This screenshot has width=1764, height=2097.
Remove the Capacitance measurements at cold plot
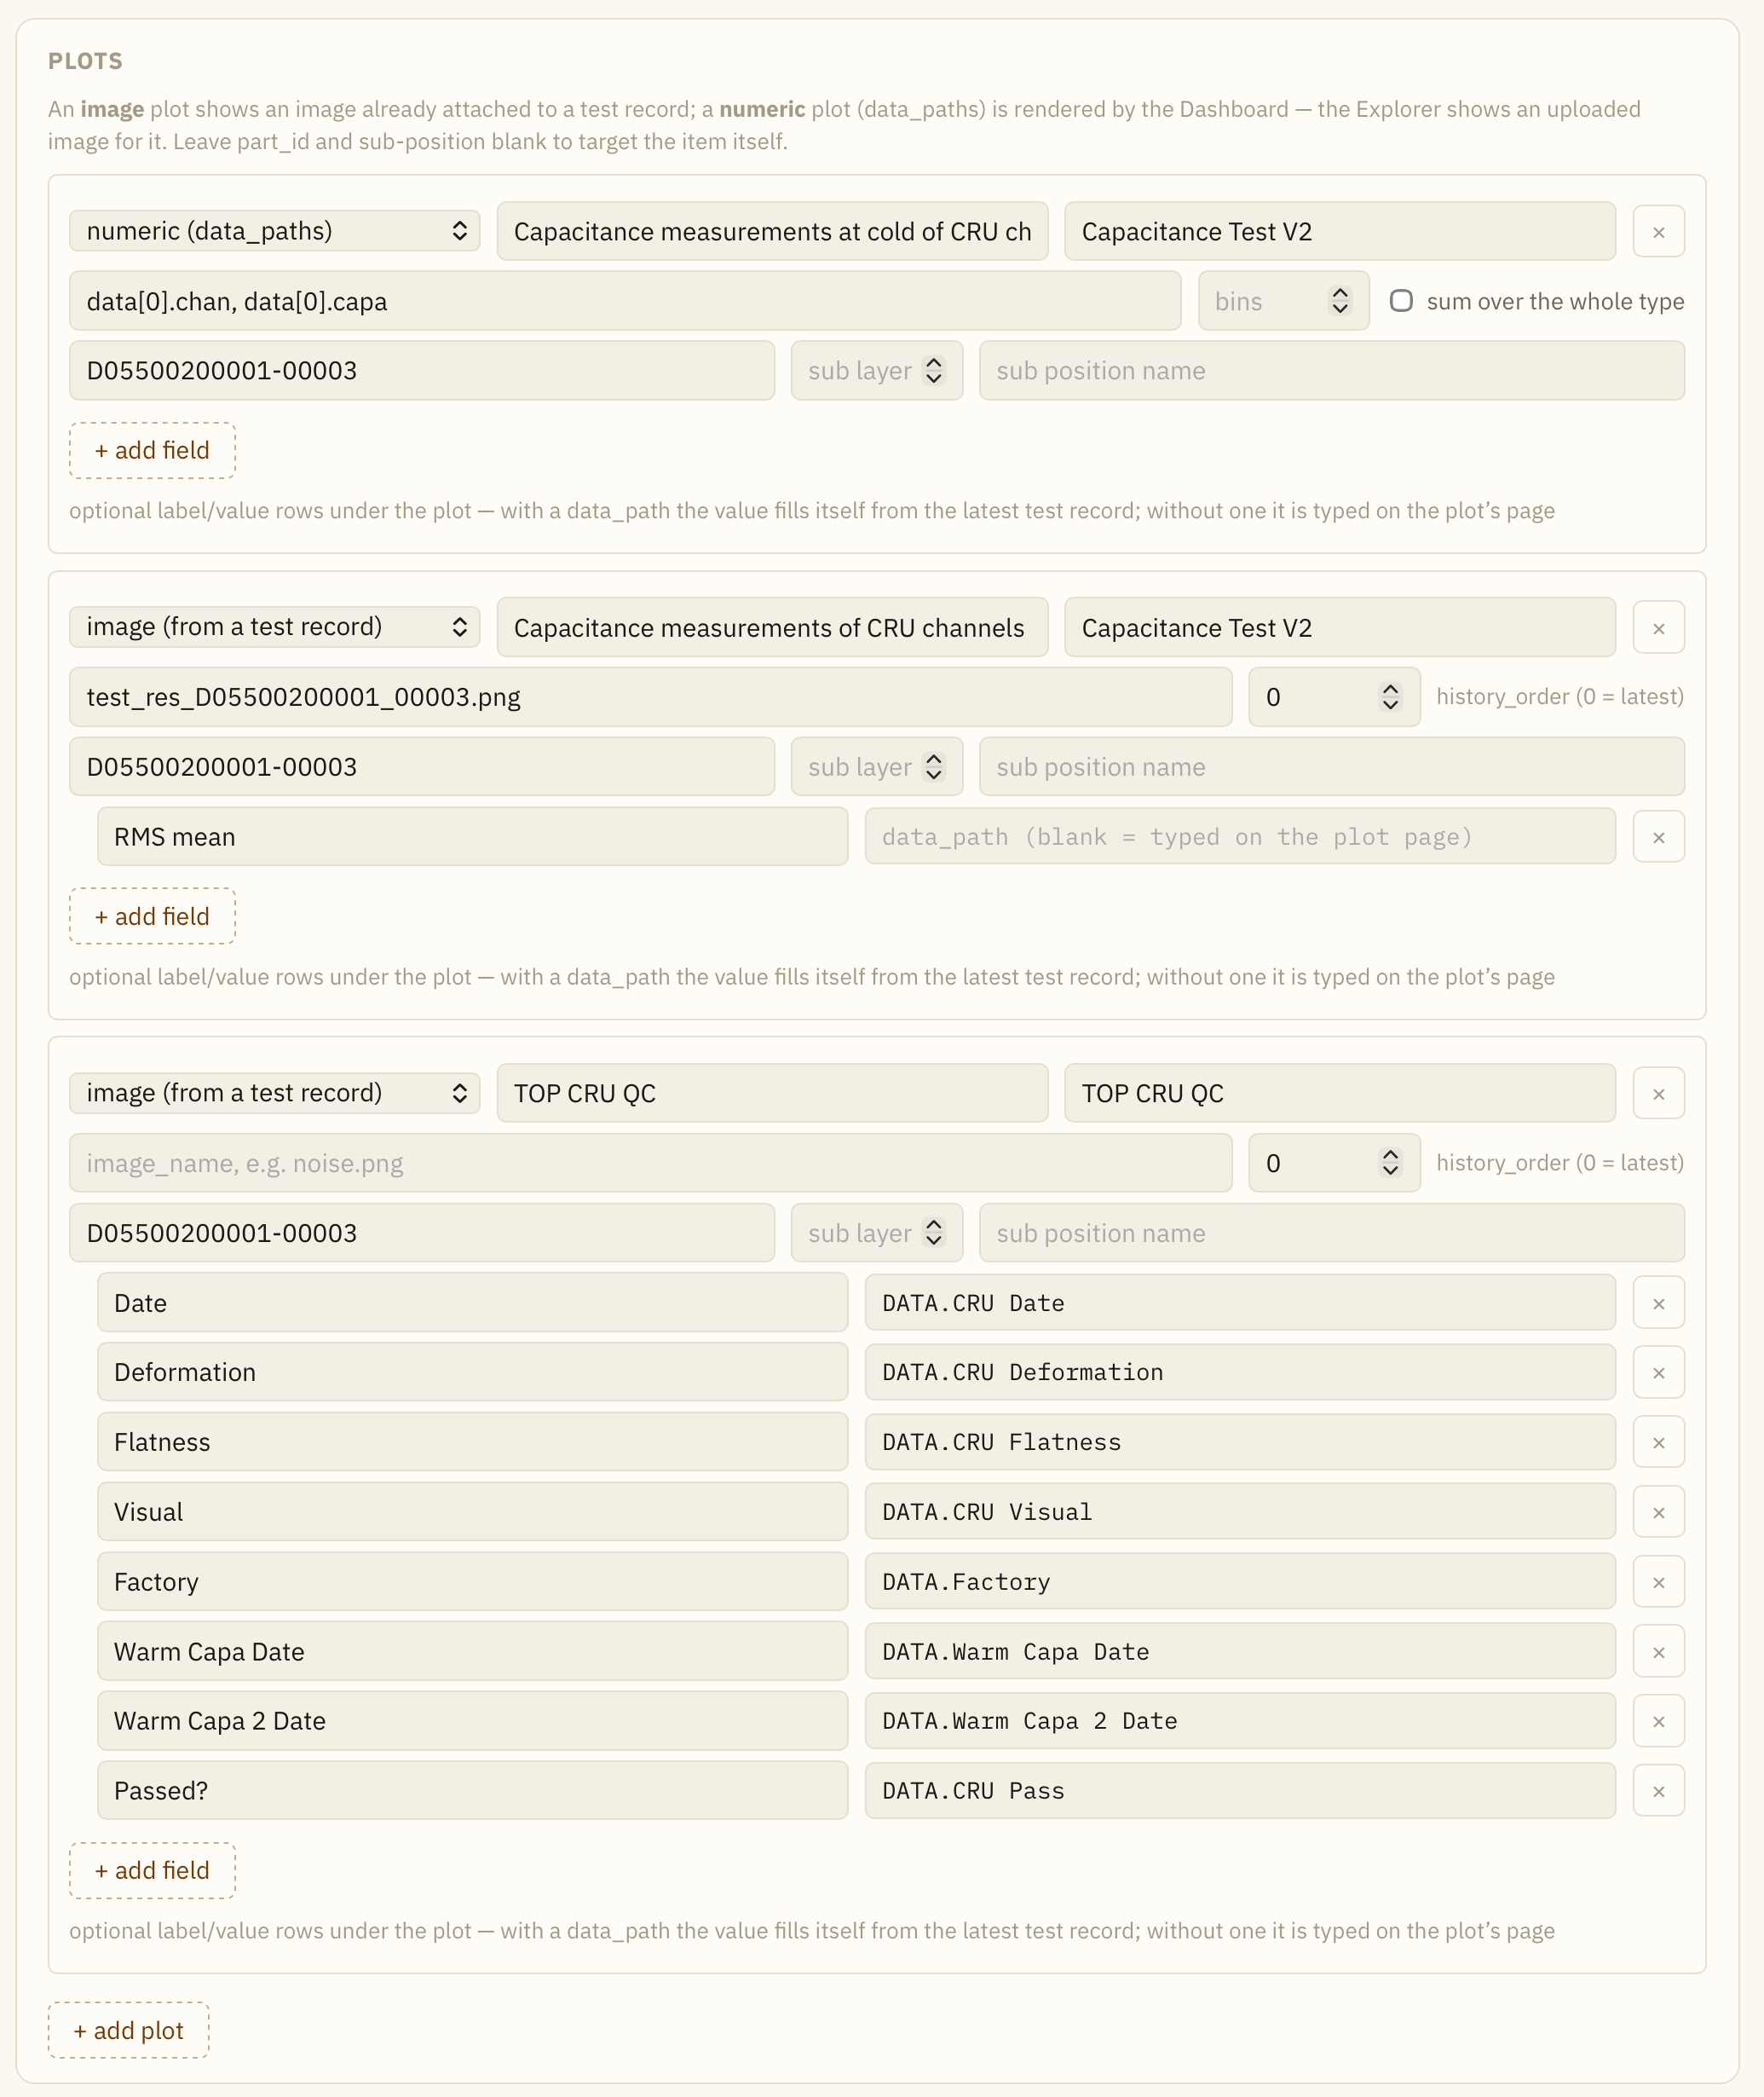[x=1658, y=231]
